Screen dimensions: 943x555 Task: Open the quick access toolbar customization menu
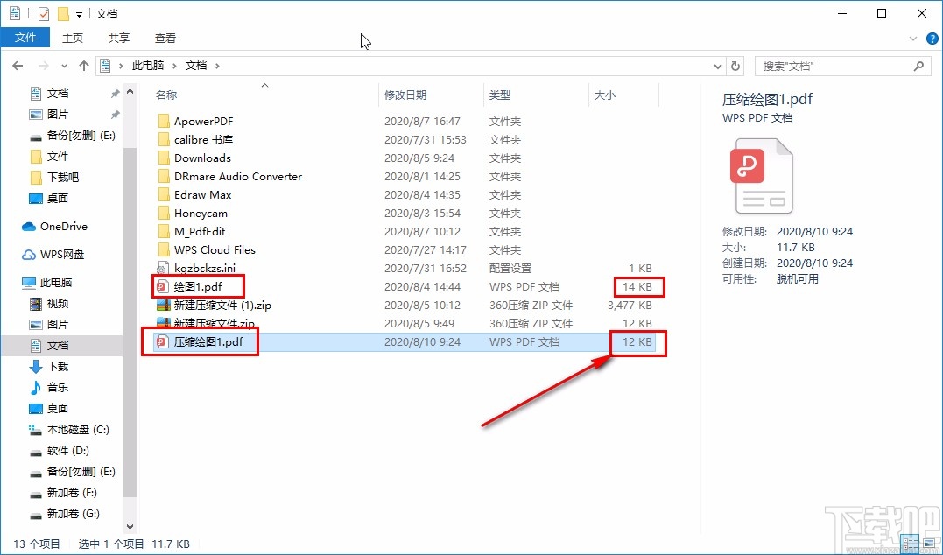[x=77, y=14]
